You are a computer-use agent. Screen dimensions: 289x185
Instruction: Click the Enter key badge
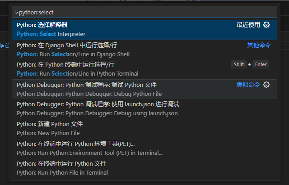[261, 64]
